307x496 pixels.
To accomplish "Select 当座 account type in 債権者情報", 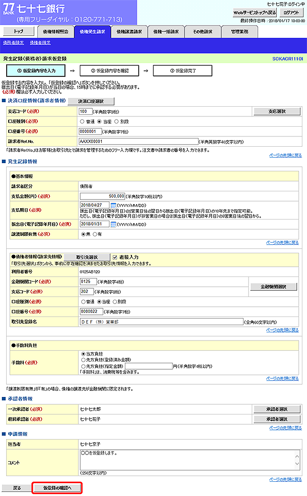I will pyautogui.click(x=99, y=302).
